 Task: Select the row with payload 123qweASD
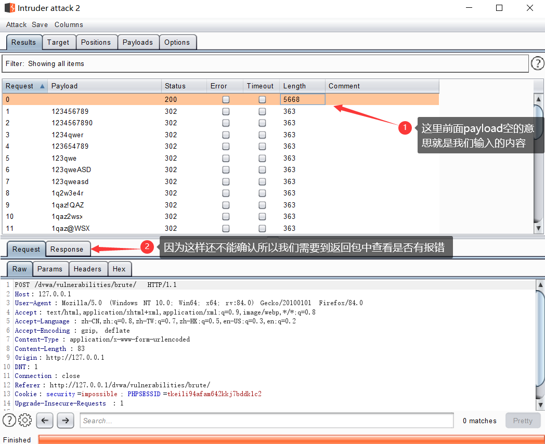[220, 169]
